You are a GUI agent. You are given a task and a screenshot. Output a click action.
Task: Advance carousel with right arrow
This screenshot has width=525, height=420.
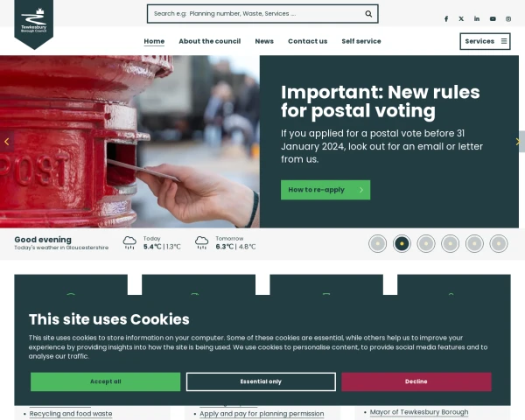pos(518,142)
